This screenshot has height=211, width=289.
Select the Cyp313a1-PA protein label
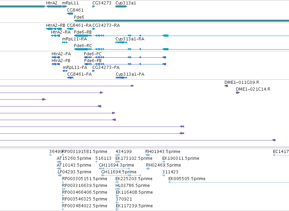click(x=130, y=74)
